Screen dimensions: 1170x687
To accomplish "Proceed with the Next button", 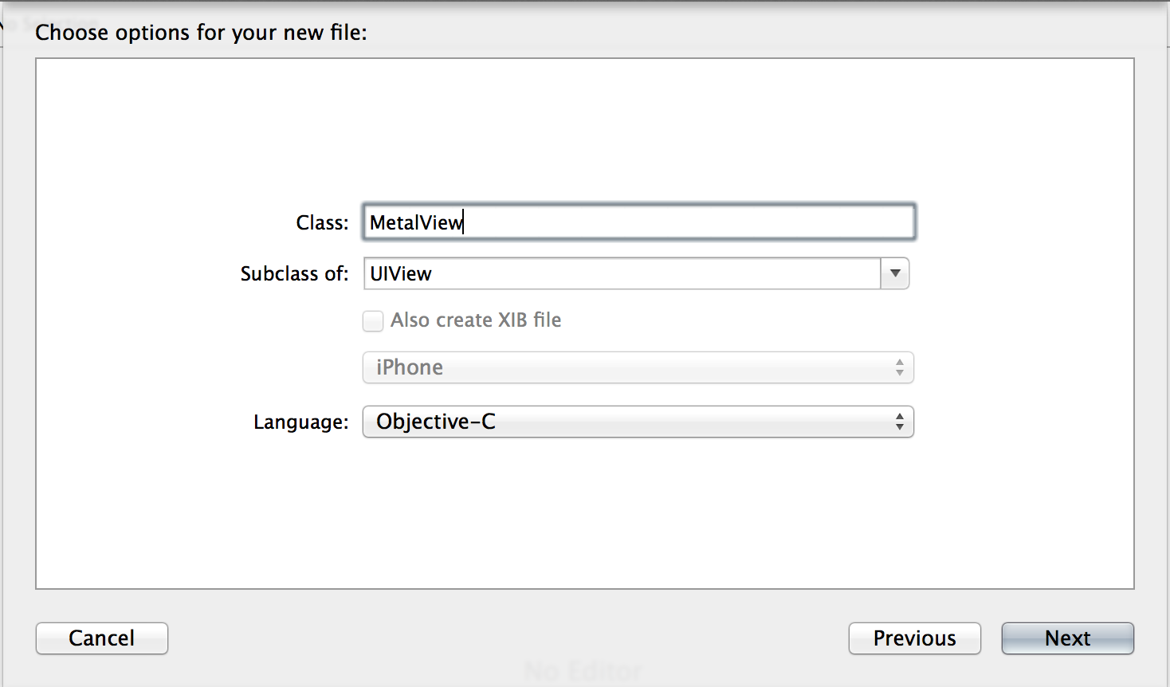I will 1068,638.
